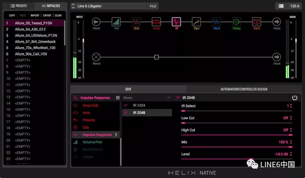Select the IR block in signal chain
Image resolution: width=305 pixels, height=178 pixels.
tap(176, 22)
